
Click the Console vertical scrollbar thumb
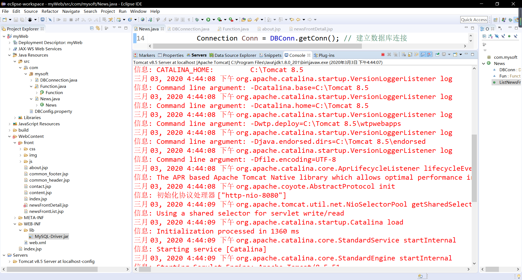(474, 168)
